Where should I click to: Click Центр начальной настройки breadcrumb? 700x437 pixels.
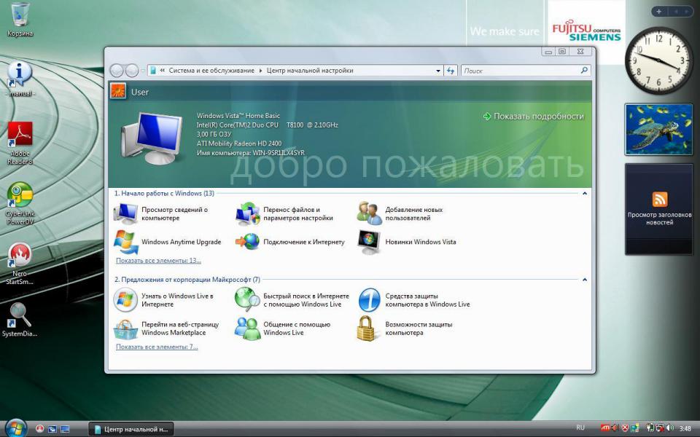point(310,71)
